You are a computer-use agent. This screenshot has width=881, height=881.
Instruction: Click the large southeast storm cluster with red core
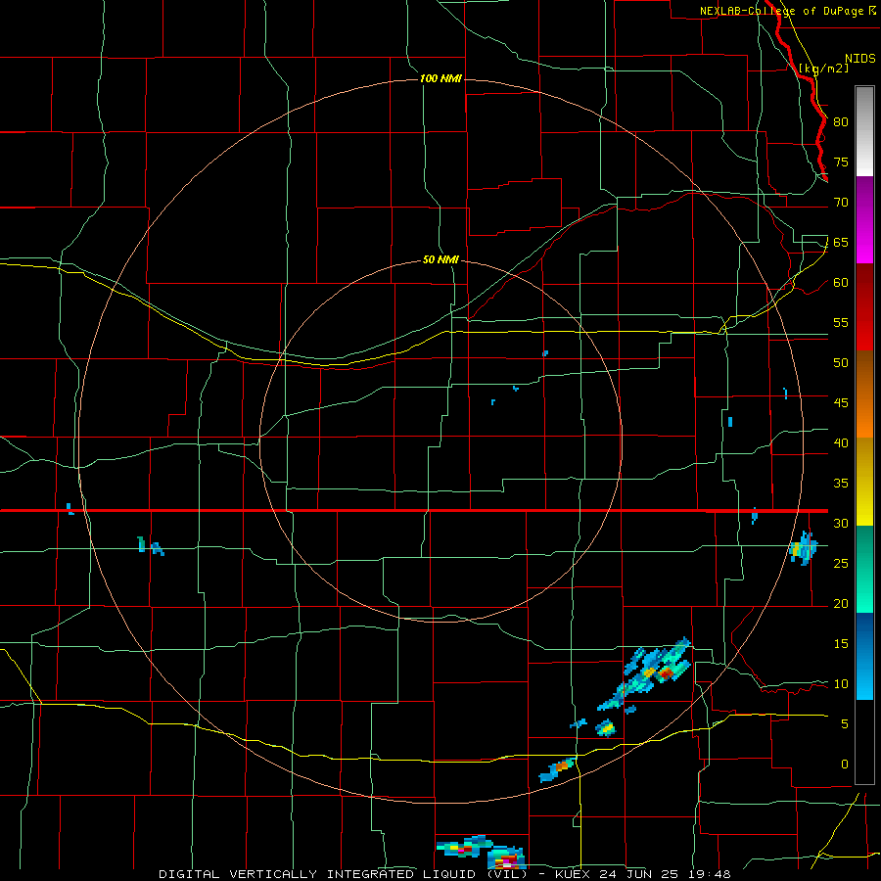pos(645,674)
